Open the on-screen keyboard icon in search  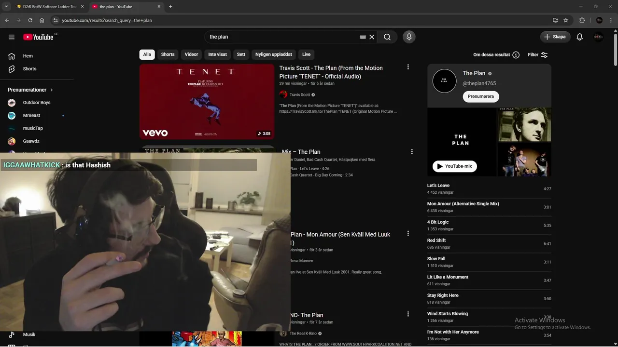[x=363, y=37]
